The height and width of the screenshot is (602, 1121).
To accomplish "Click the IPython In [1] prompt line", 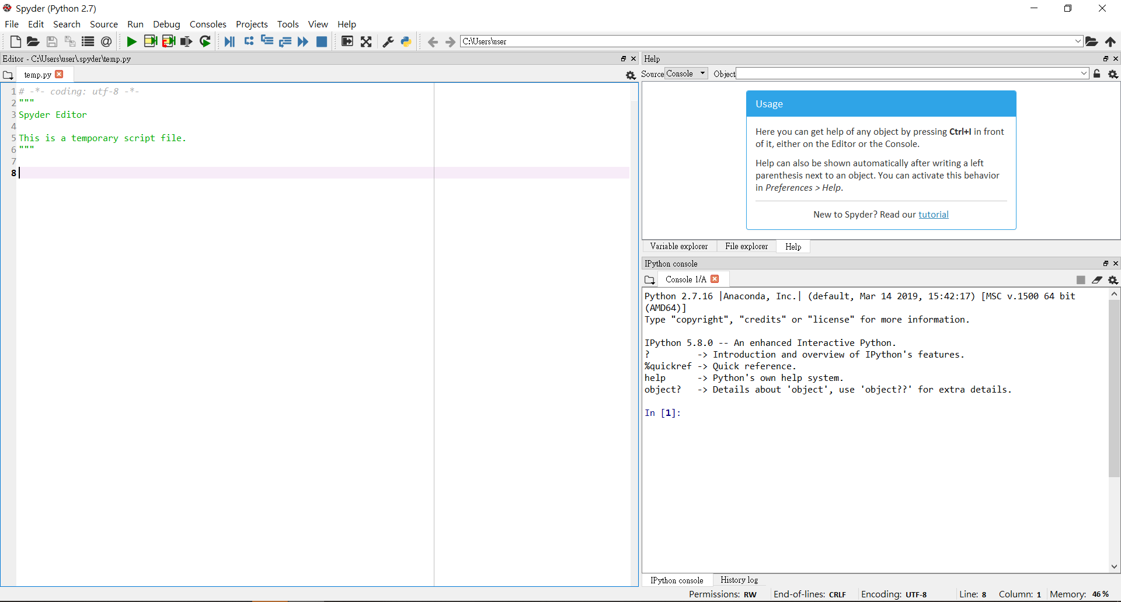I will click(x=663, y=413).
